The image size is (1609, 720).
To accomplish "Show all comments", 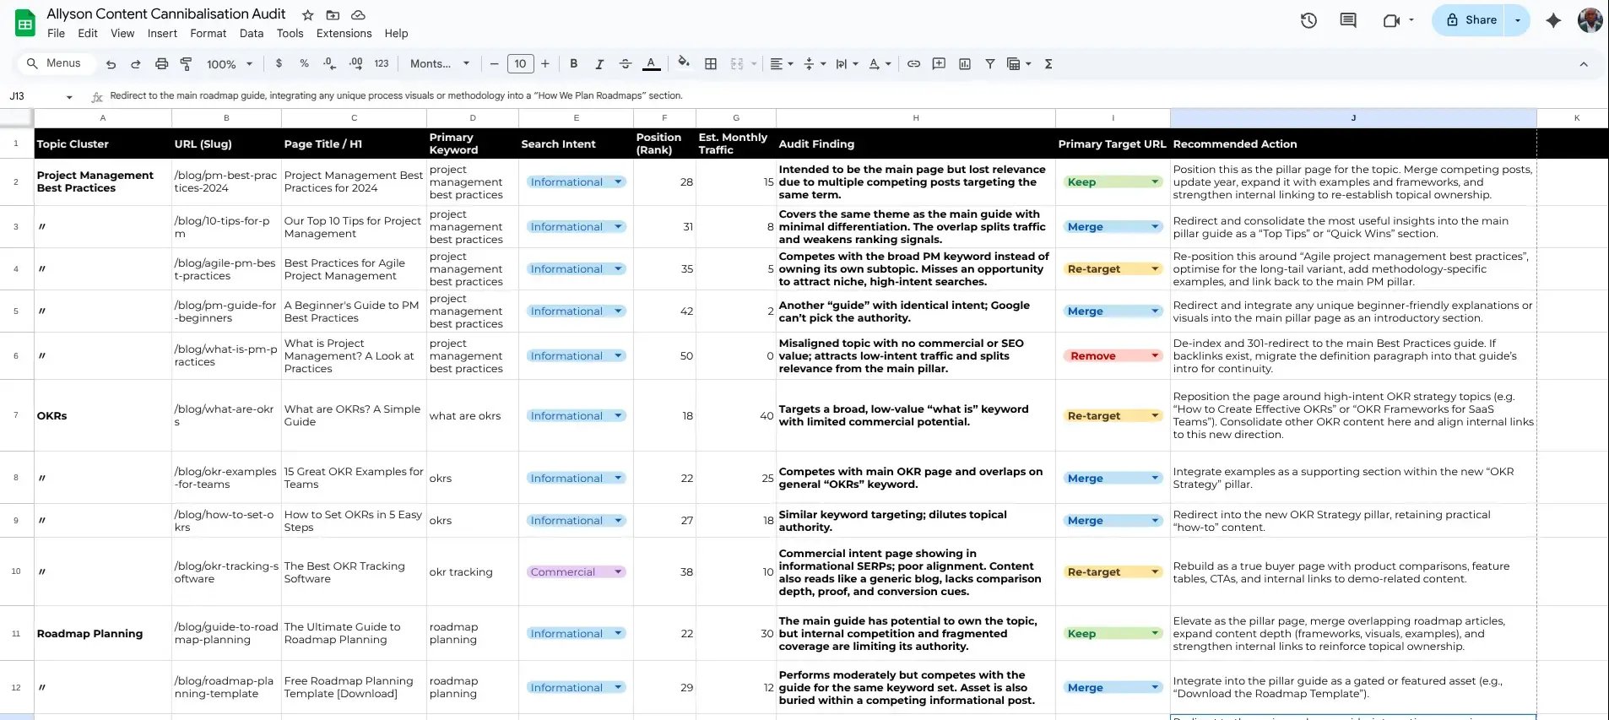I will (x=1348, y=20).
